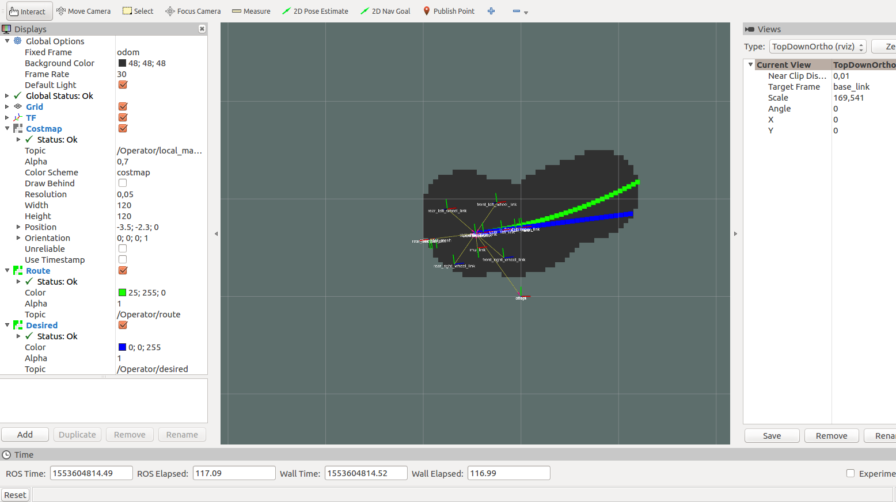This screenshot has width=896, height=502.
Task: Click the Route green color swatch
Action: point(122,292)
